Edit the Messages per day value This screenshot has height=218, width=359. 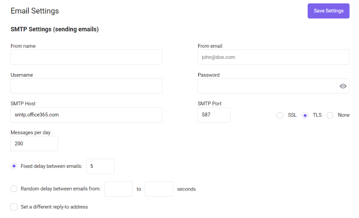pos(34,144)
